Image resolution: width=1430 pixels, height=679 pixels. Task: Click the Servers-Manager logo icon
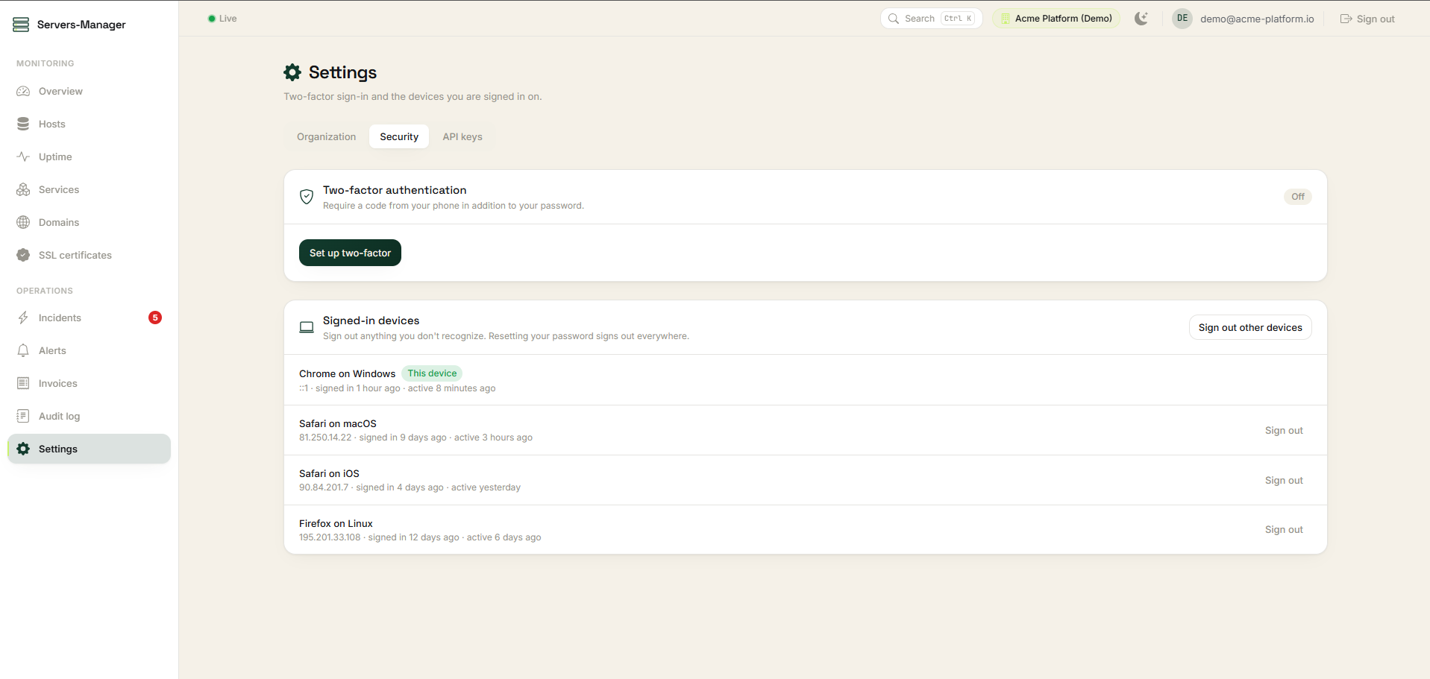point(21,25)
